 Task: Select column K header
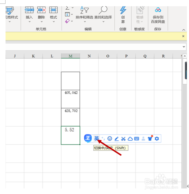tap(34, 56)
